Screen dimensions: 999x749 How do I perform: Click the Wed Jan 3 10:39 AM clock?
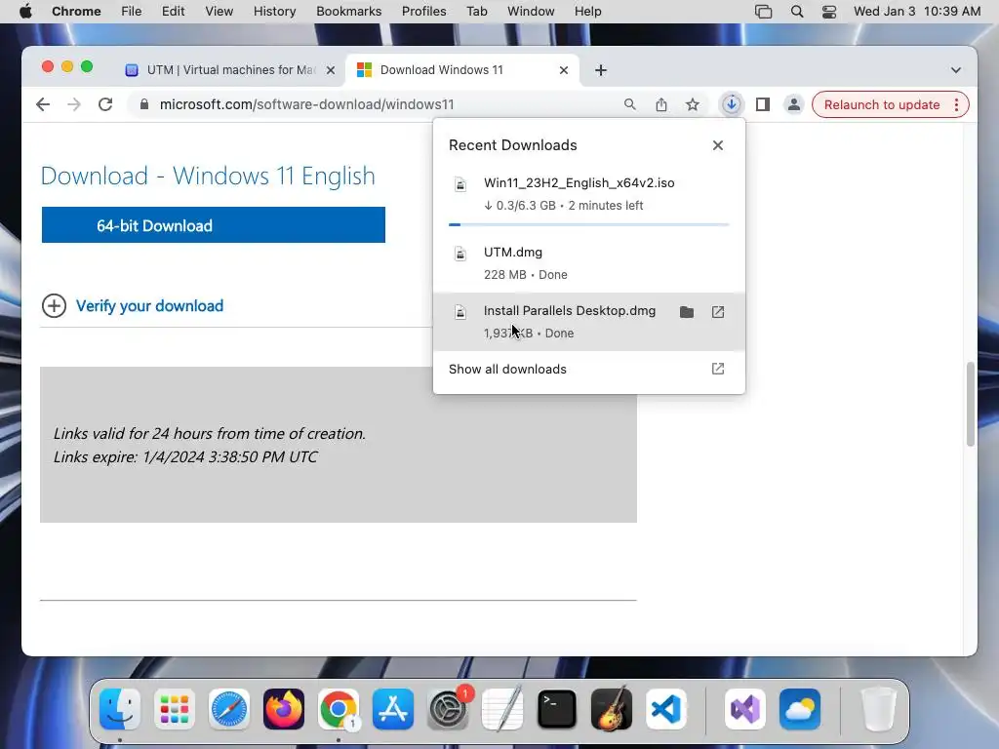(x=917, y=12)
